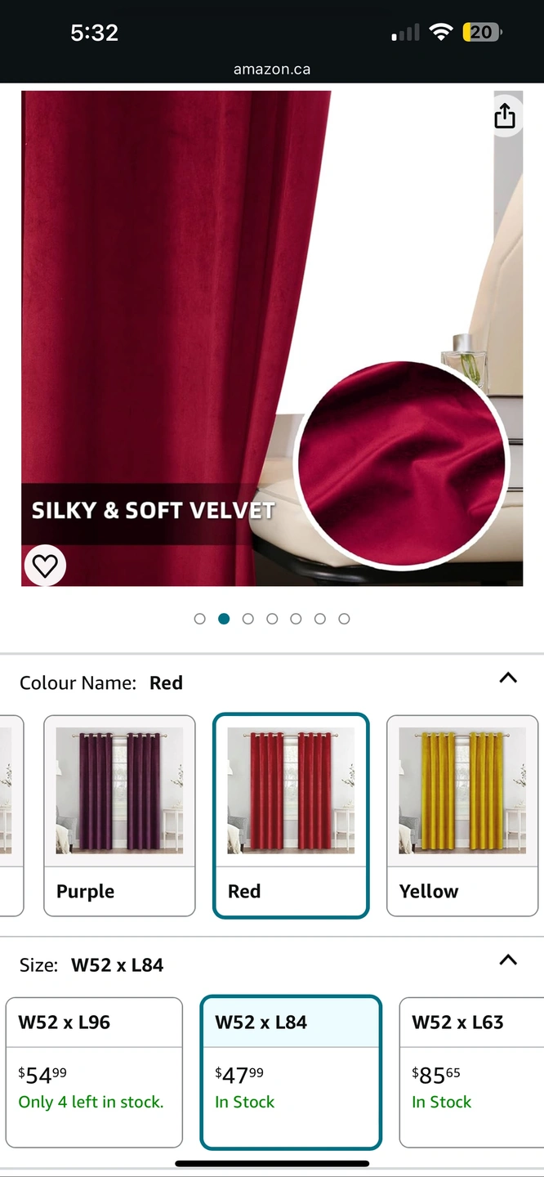
Task: Choose the Purple colour option
Action: click(x=119, y=816)
